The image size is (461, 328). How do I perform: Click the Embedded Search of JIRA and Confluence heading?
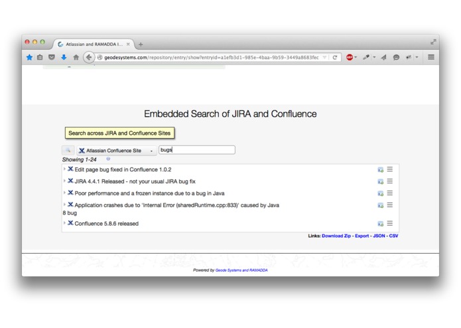pos(230,114)
